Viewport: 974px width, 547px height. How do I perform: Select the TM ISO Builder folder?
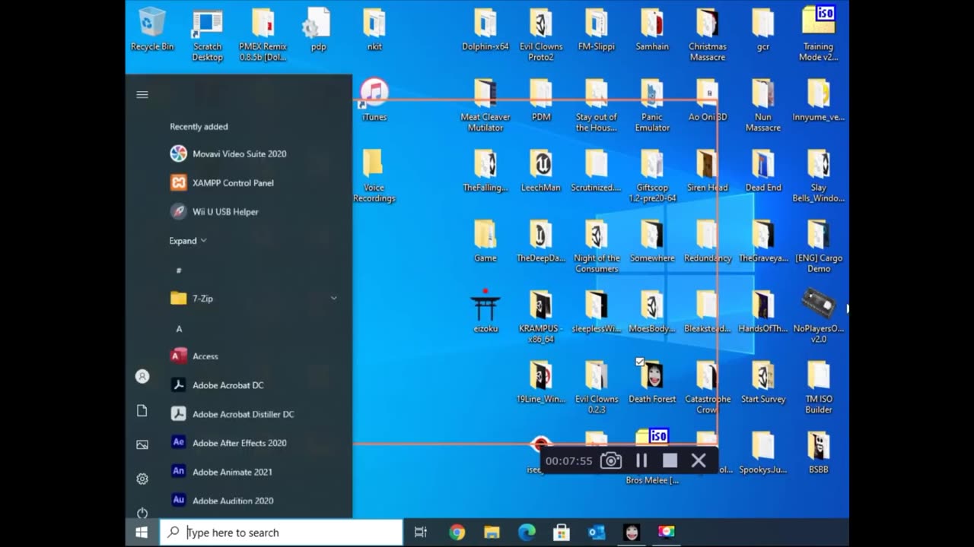[x=819, y=387]
